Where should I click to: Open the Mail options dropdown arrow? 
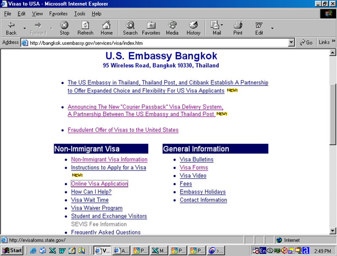coord(222,25)
